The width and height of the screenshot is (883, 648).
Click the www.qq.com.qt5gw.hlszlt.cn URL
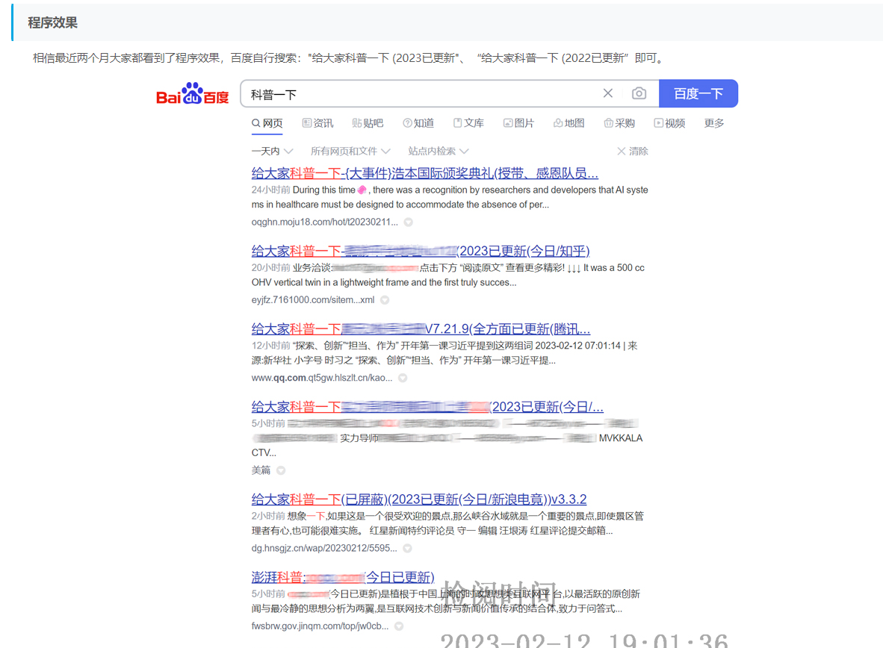coord(321,377)
